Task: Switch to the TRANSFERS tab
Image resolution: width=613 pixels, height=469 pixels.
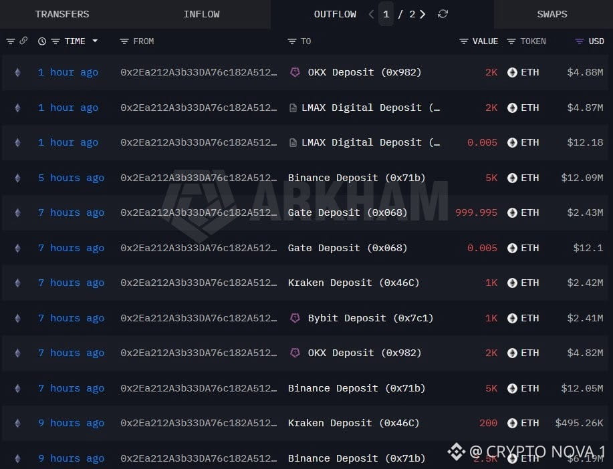Action: pos(62,14)
